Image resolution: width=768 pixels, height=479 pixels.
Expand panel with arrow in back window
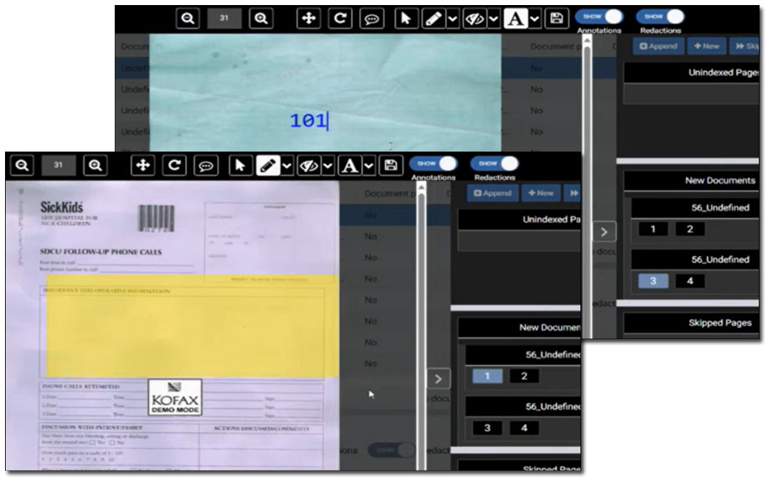604,232
